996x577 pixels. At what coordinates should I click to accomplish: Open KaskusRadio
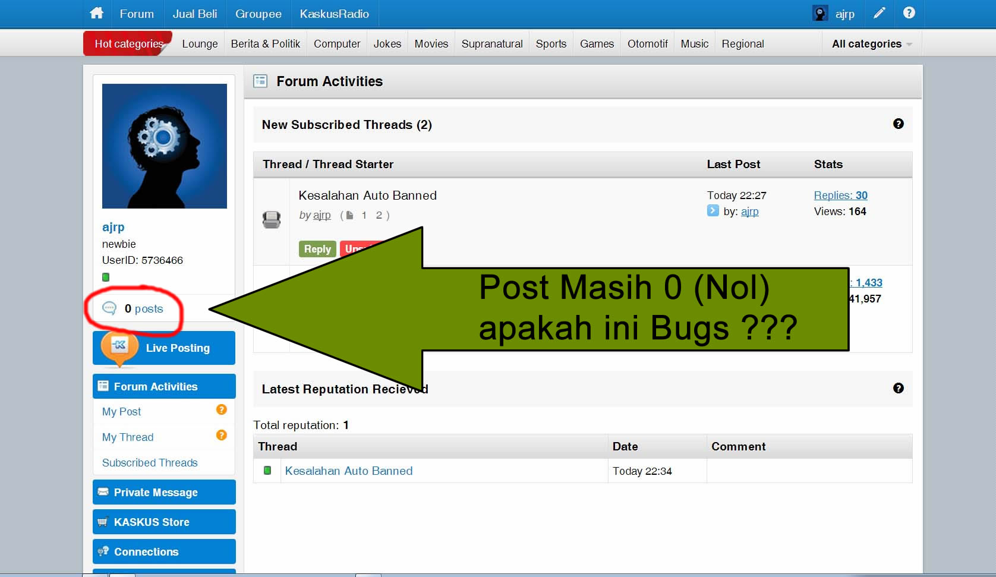pos(335,14)
